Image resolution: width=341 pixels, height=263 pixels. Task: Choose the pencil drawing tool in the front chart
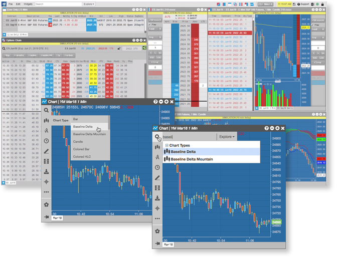click(157, 177)
